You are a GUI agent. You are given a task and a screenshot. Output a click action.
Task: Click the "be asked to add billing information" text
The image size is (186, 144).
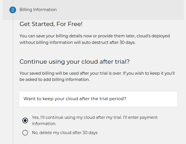(55, 79)
